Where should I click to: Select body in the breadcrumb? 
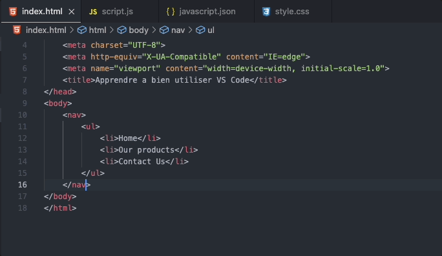(138, 30)
